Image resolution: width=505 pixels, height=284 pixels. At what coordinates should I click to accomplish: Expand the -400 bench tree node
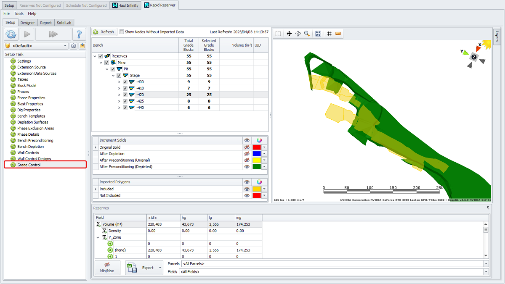(119, 82)
